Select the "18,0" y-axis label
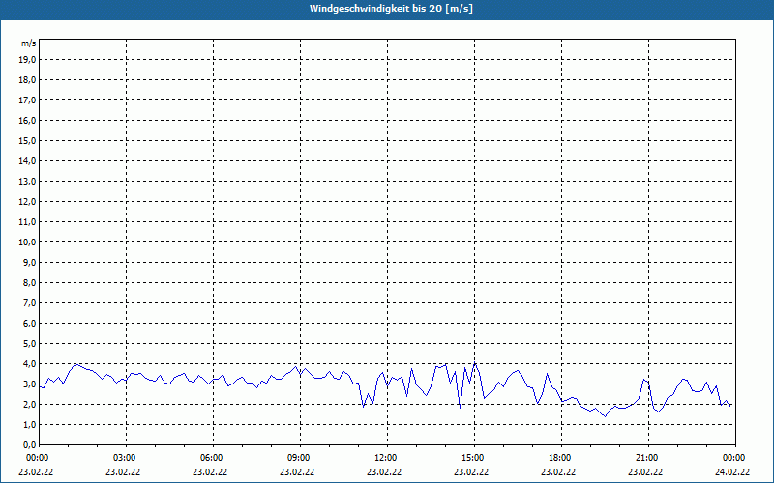Image resolution: width=774 pixels, height=483 pixels. point(27,80)
